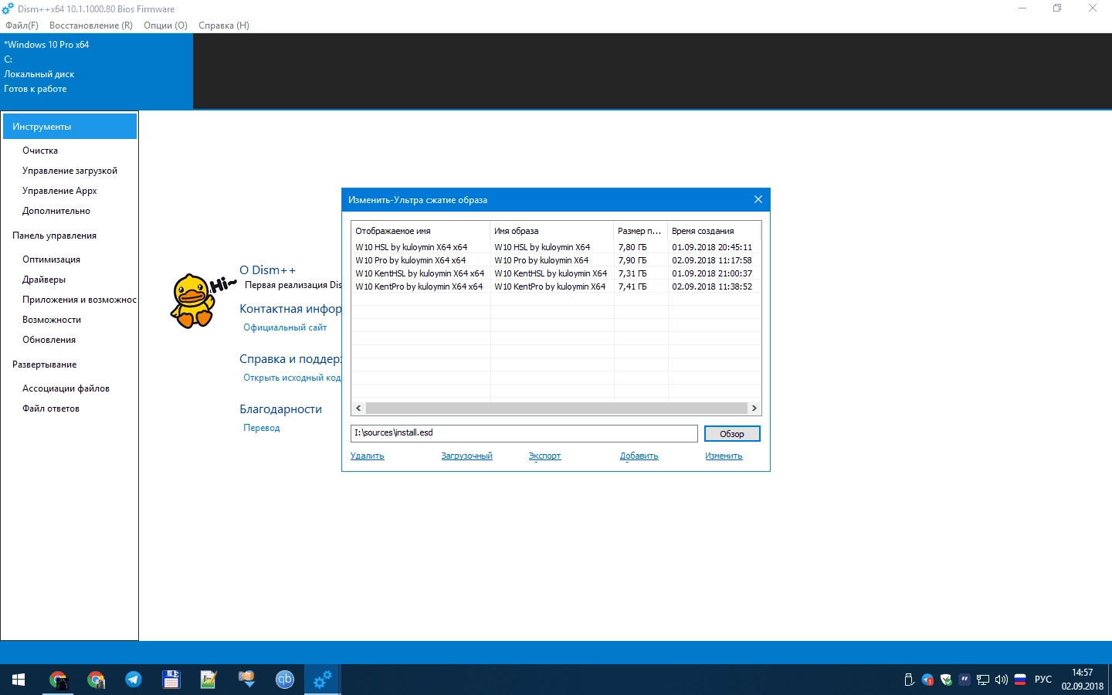Open Драйверы in sidebar
This screenshot has width=1112, height=695.
pos(44,280)
